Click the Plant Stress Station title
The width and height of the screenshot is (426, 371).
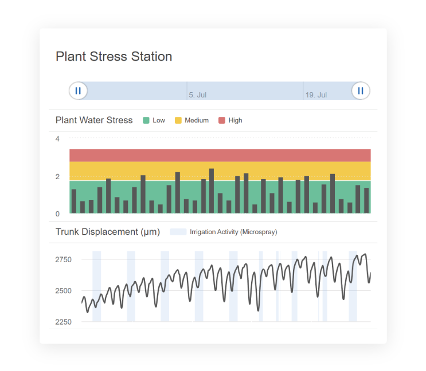click(114, 57)
